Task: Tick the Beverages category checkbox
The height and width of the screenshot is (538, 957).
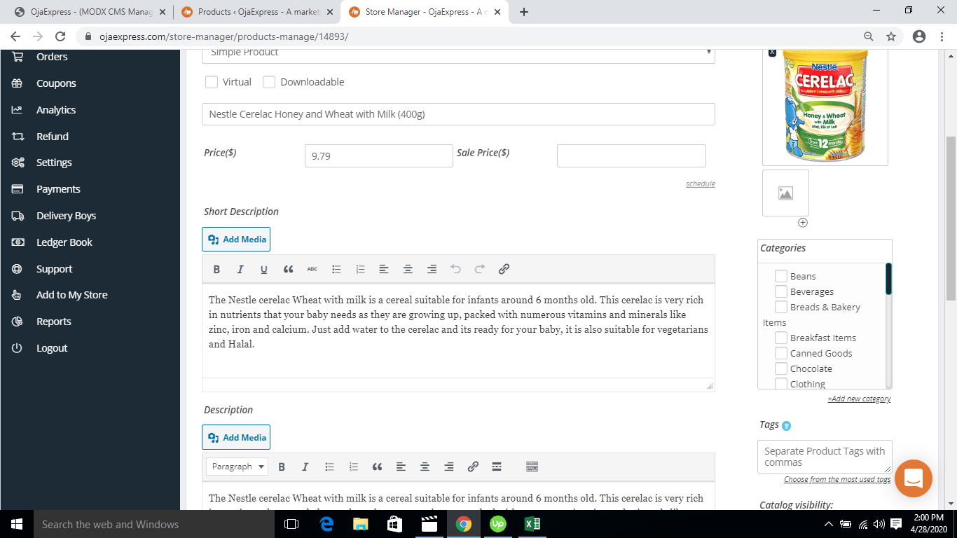Action: tap(781, 291)
